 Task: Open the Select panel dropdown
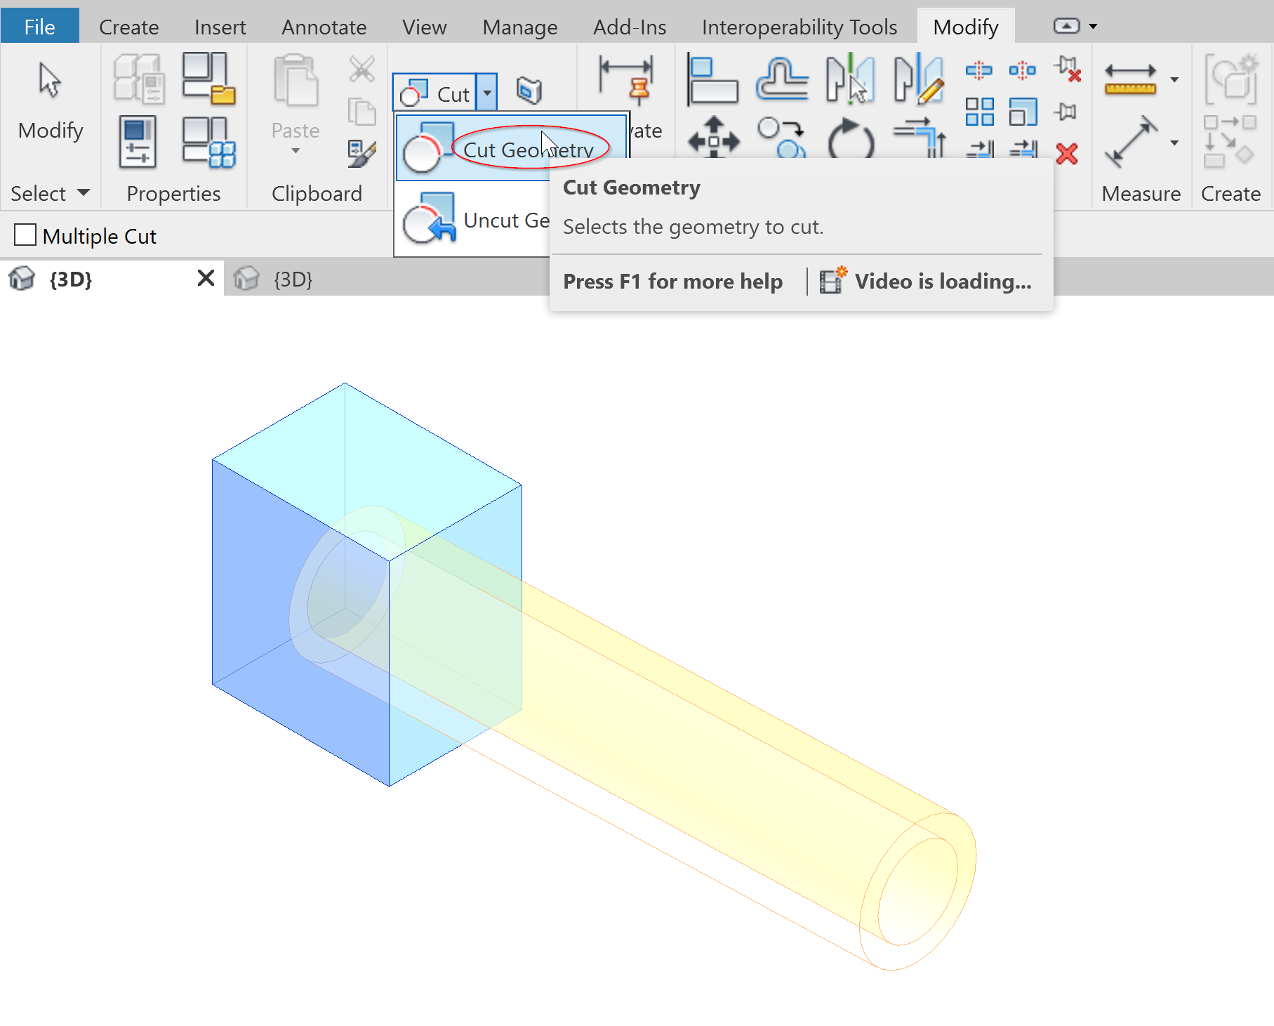tap(82, 193)
